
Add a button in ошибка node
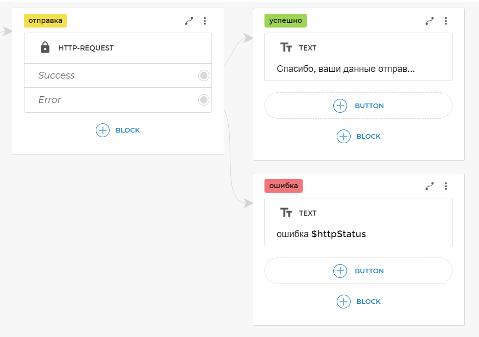pyautogui.click(x=358, y=271)
